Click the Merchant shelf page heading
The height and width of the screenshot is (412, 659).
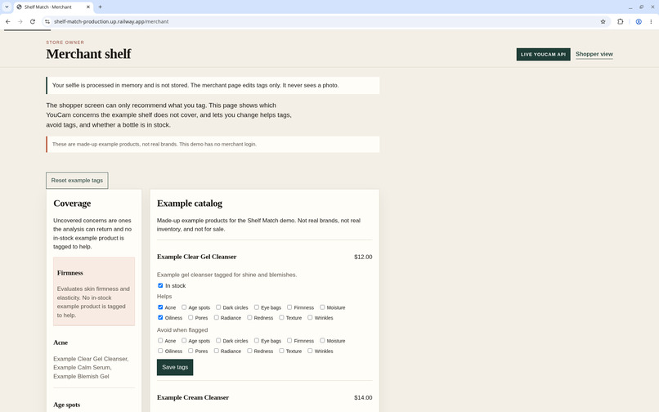click(88, 54)
